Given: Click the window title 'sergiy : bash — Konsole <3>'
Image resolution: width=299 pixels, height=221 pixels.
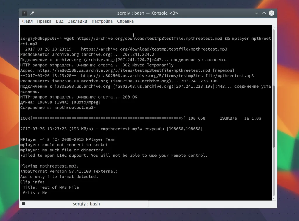Looking at the screenshot, I should (x=148, y=13).
